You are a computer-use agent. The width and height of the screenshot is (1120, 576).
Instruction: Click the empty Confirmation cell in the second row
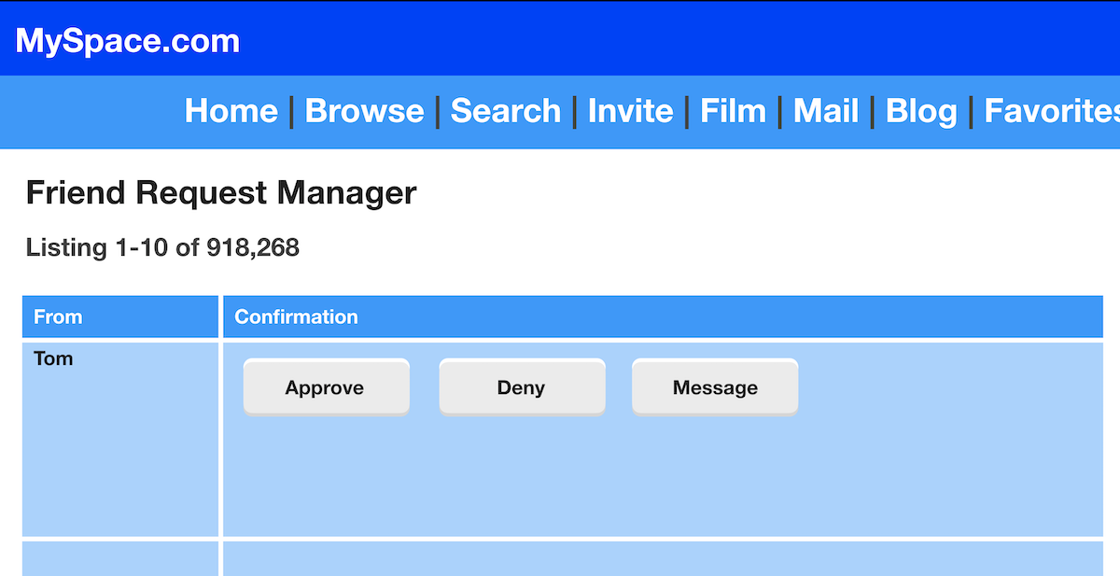(x=663, y=558)
